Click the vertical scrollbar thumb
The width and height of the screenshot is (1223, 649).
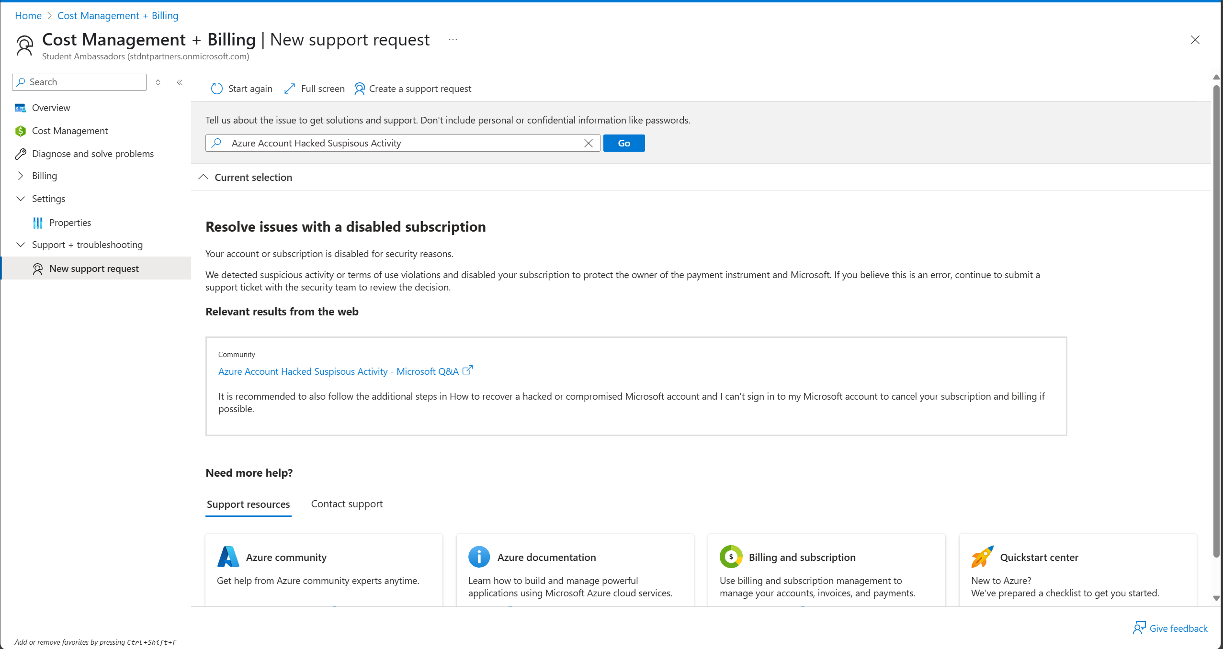click(1216, 322)
